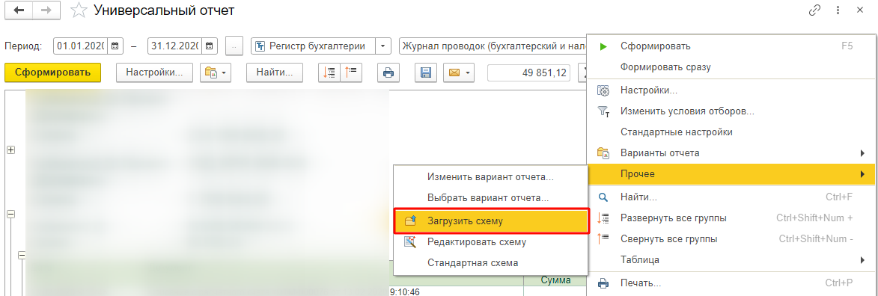Screen dimensions: 878x296
Task: Click the end date field 31.12.2020
Action: [x=175, y=46]
